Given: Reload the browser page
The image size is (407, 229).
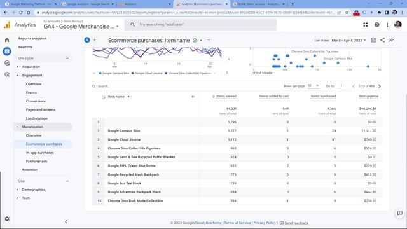Looking at the screenshot, I should click(21, 12).
